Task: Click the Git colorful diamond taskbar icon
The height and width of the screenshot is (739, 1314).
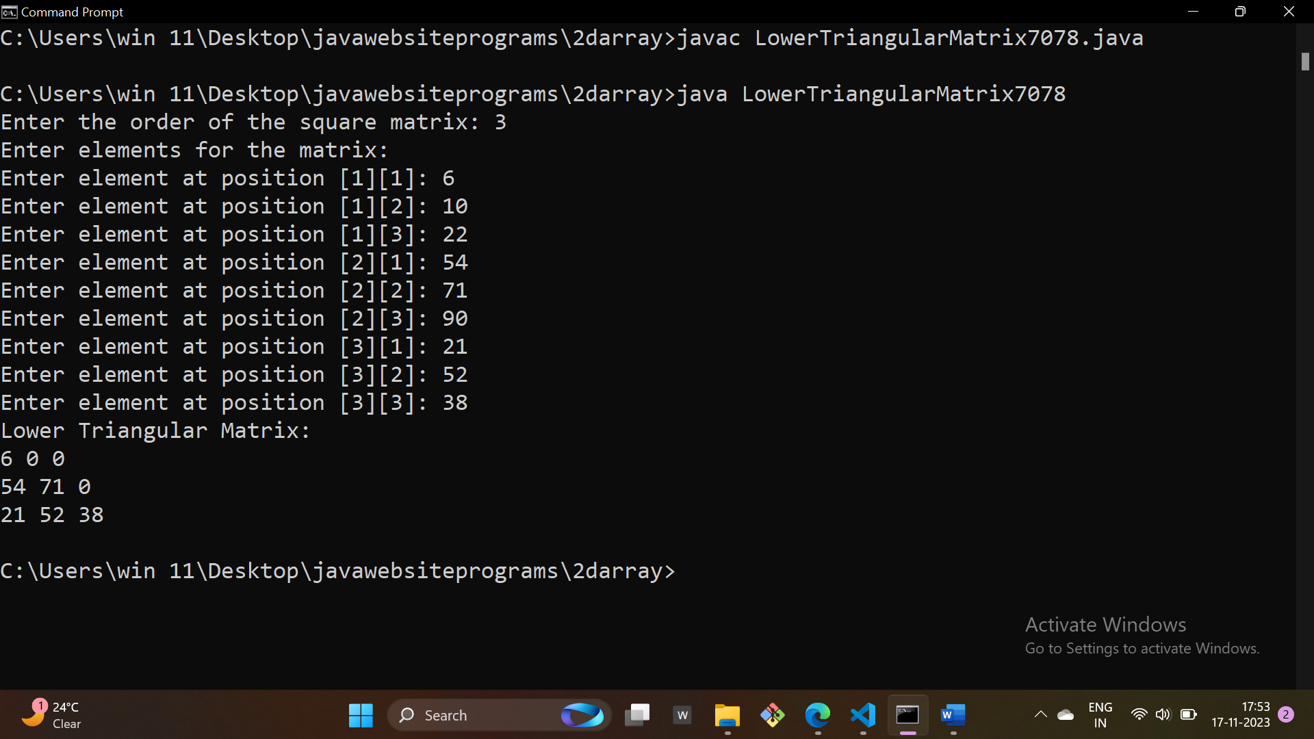Action: 772,715
